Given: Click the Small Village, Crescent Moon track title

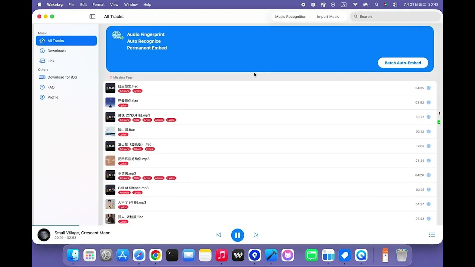Looking at the screenshot, I should (x=83, y=233).
